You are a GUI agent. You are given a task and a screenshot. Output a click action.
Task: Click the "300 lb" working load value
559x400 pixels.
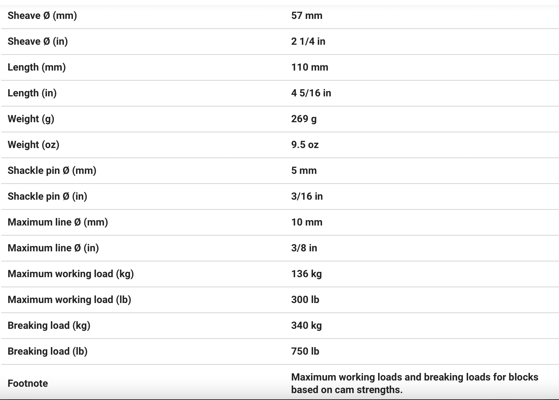[305, 300]
